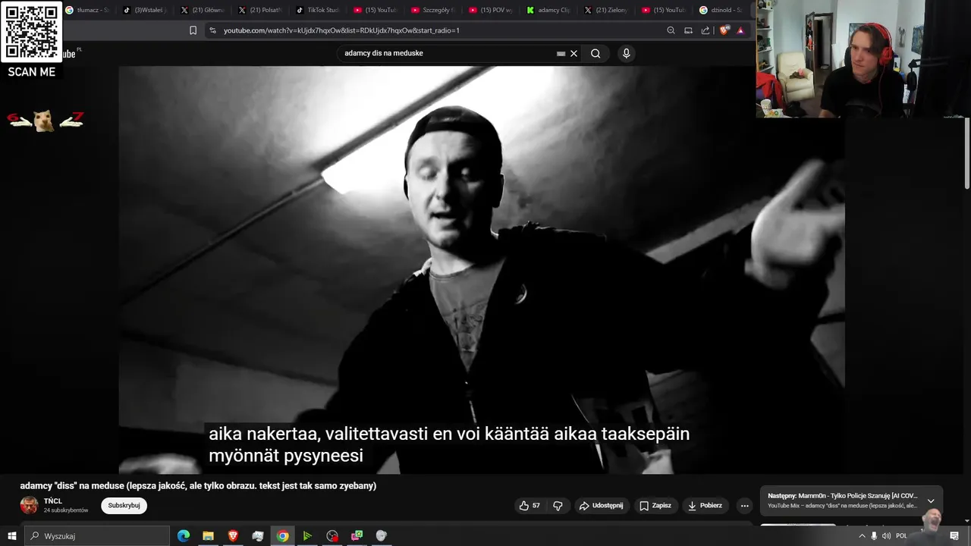Click the share icon in the address bar
The image size is (971, 546).
[705, 30]
